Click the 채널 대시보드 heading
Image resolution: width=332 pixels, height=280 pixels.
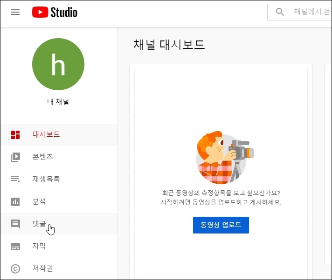(x=169, y=45)
